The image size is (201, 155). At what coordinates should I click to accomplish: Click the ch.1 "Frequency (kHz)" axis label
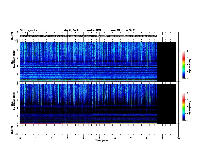click(14, 59)
